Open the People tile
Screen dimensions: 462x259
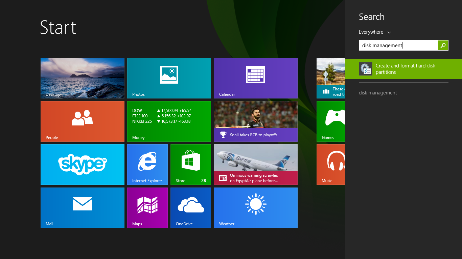pos(83,121)
